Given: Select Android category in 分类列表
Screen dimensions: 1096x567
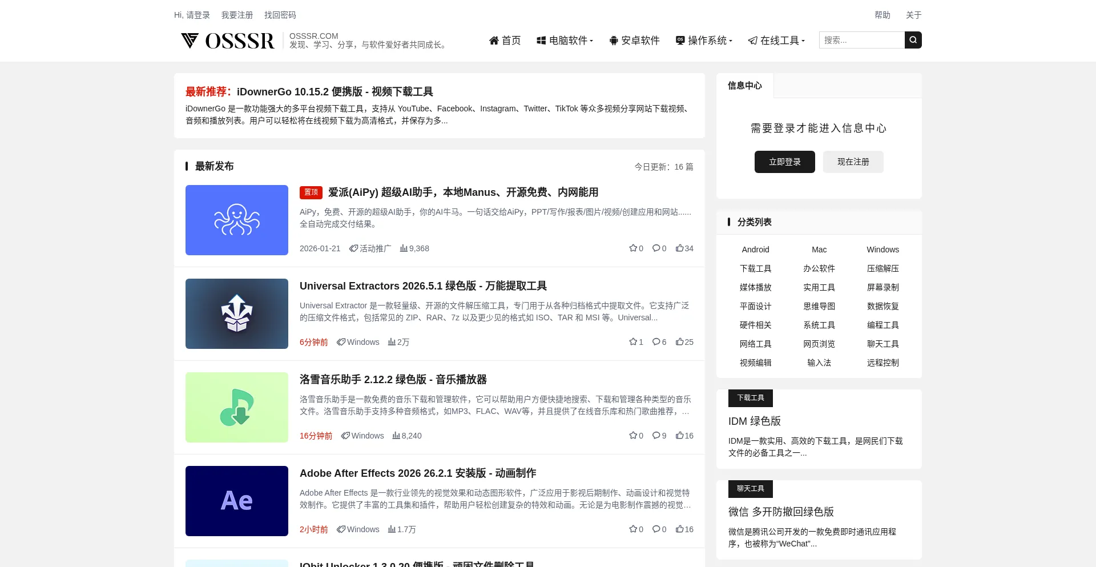Looking at the screenshot, I should pos(756,250).
